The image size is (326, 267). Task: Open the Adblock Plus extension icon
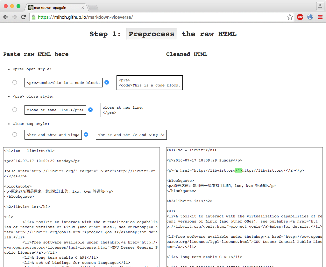pyautogui.click(x=300, y=17)
